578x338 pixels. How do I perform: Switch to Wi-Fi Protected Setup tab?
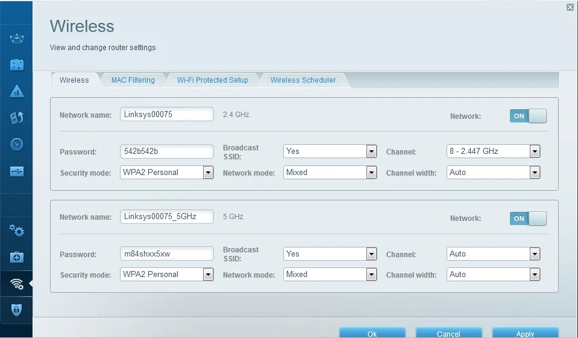pyautogui.click(x=212, y=80)
